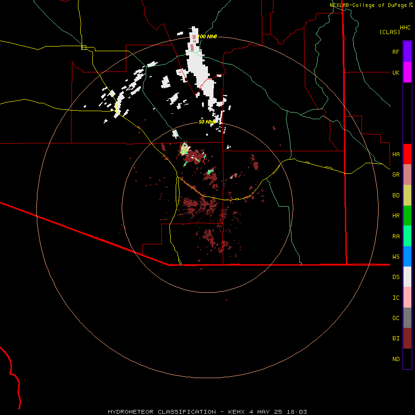Click the ND legend label
Image resolution: width=415 pixels, height=415 pixels.
coord(396,359)
